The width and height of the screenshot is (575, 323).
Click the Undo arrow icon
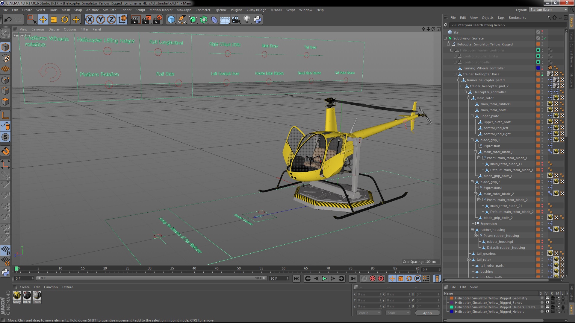coord(8,20)
